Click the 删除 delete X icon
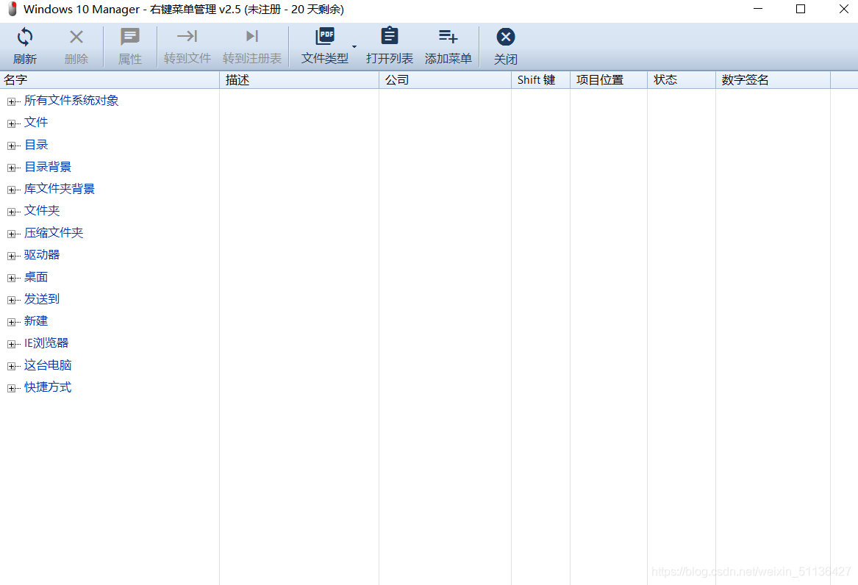This screenshot has height=585, width=858. [76, 37]
